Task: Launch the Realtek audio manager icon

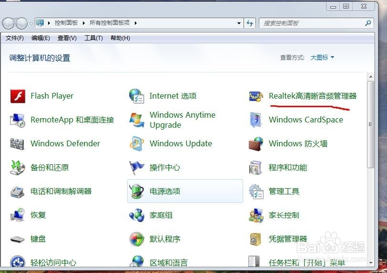Action: (255, 96)
